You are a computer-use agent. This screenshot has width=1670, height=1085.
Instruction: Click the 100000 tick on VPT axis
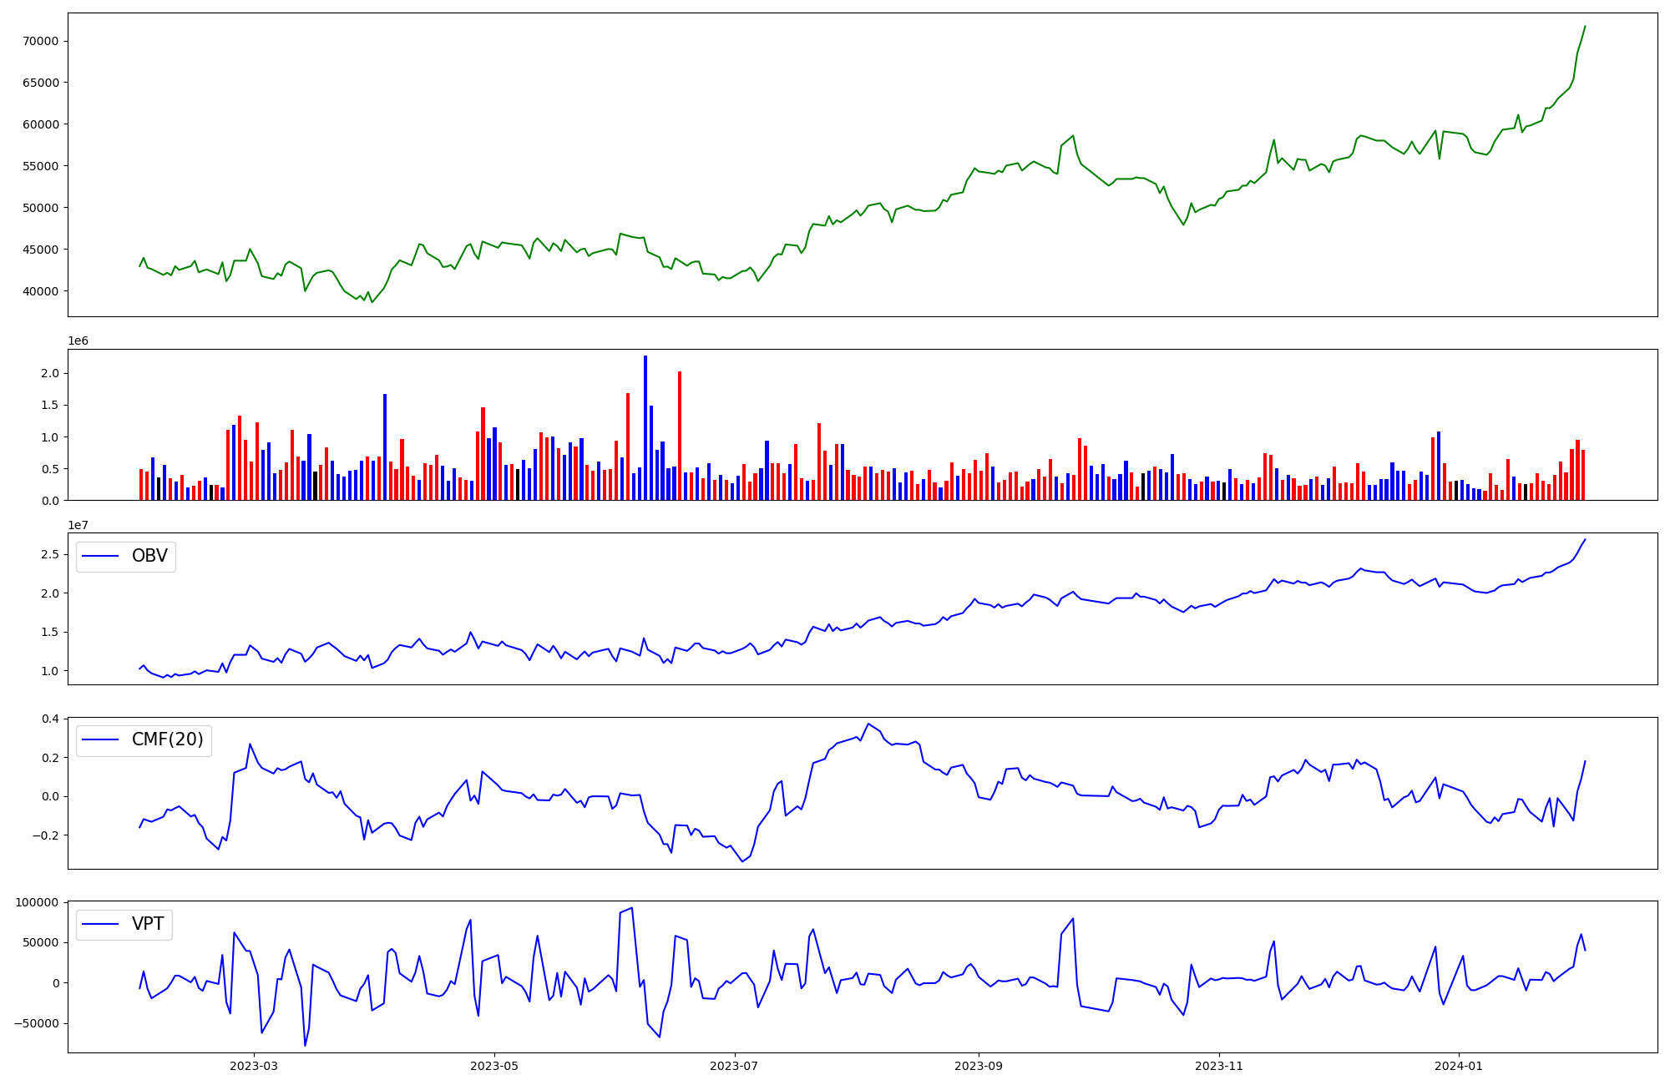point(35,902)
